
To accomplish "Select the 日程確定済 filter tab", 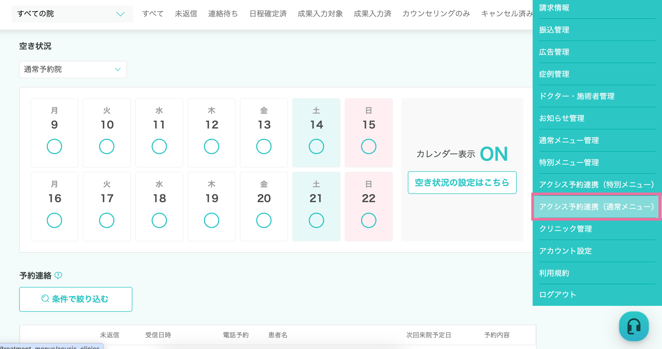I will click(268, 13).
